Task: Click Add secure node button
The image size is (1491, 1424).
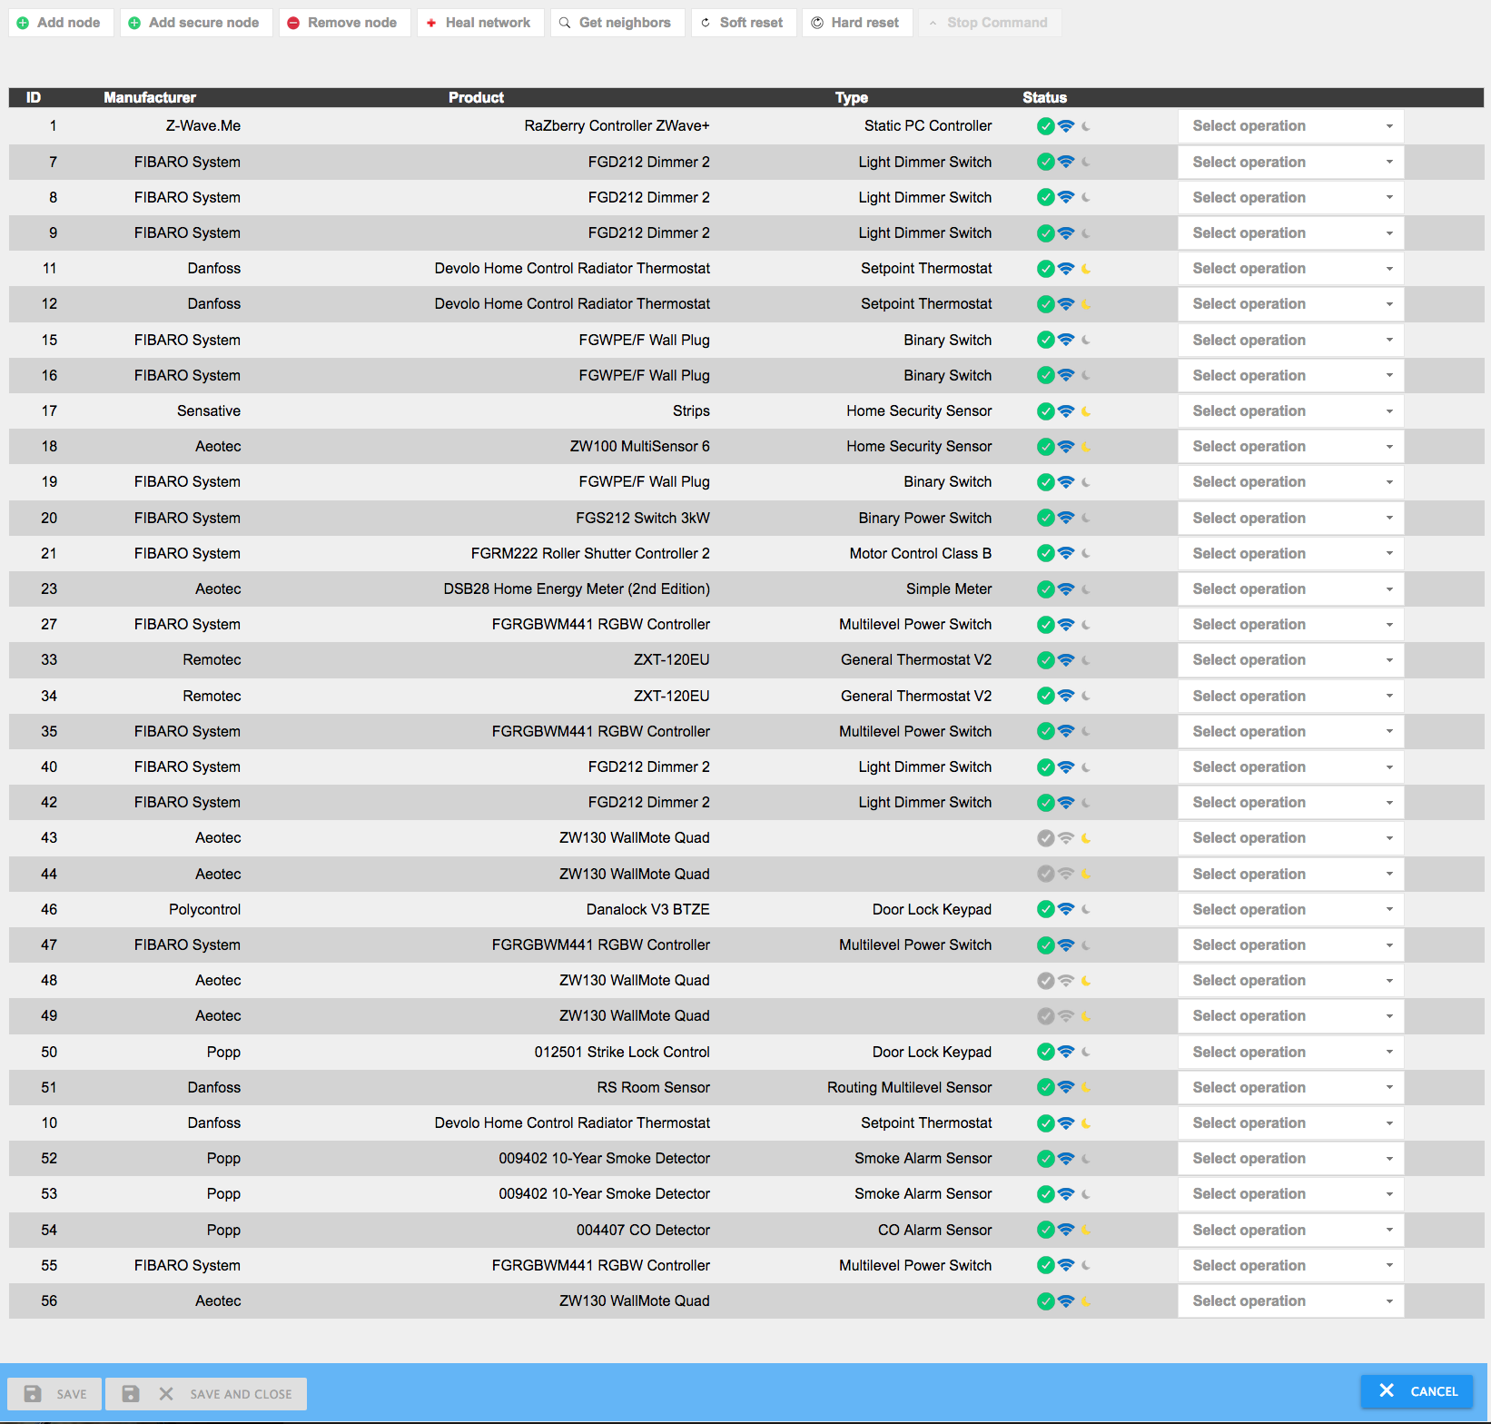Action: 194,23
